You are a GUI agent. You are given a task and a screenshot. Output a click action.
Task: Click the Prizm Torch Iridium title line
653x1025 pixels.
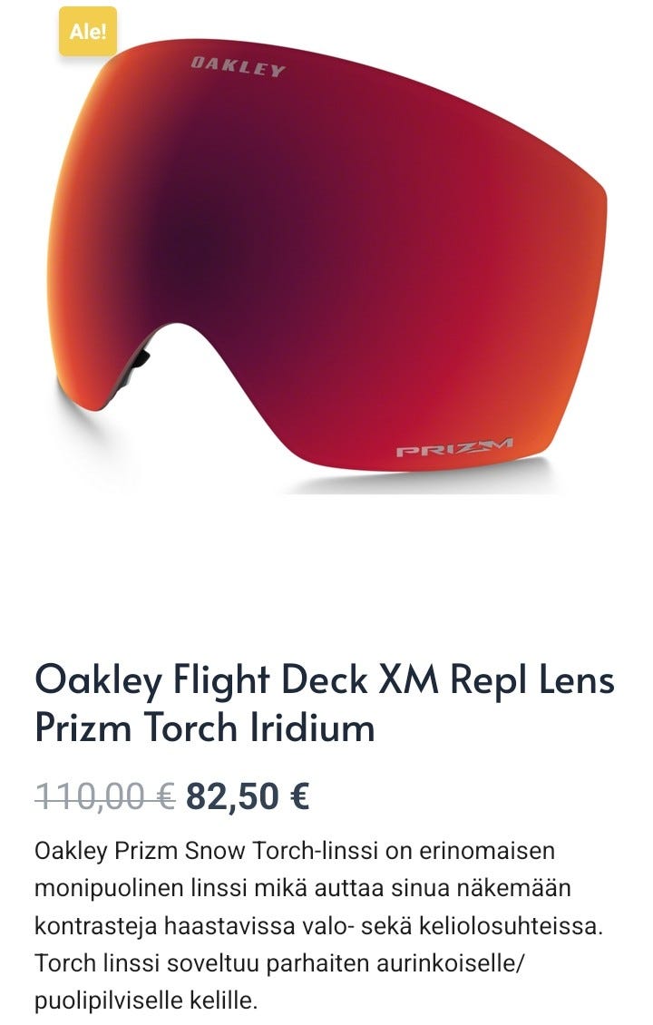coord(205,727)
